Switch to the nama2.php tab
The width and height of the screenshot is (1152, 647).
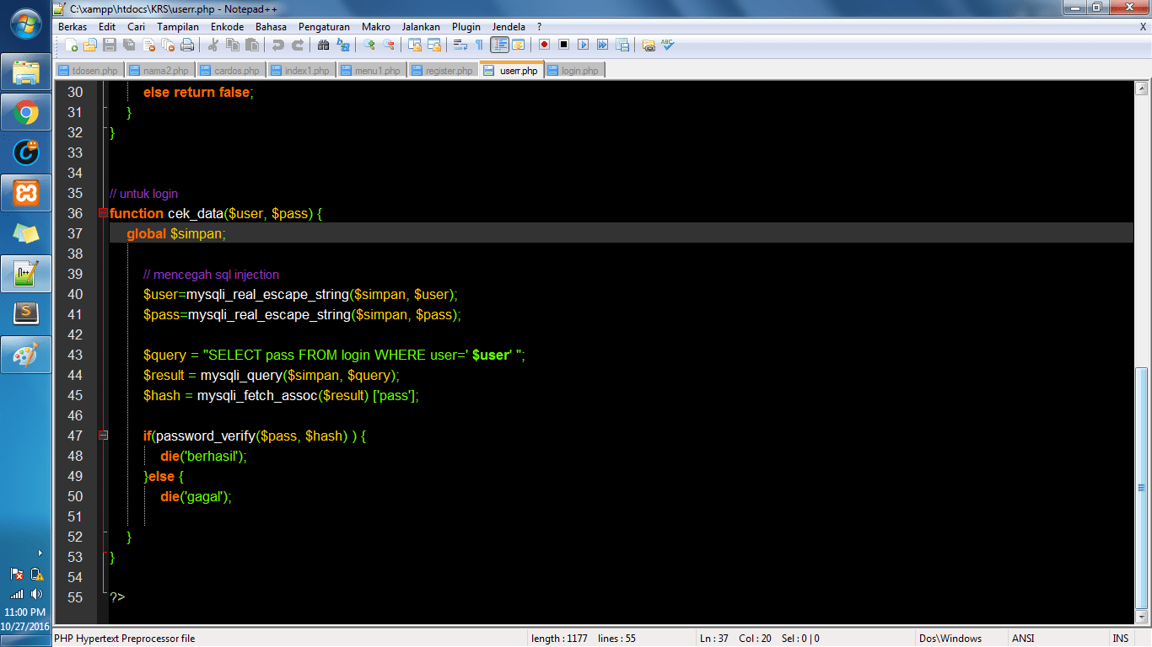160,71
